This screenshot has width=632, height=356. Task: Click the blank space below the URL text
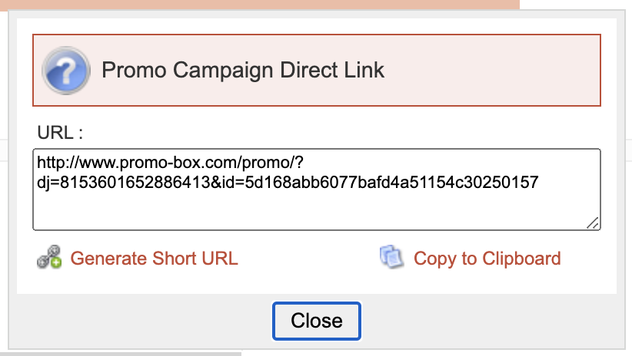(x=308, y=211)
